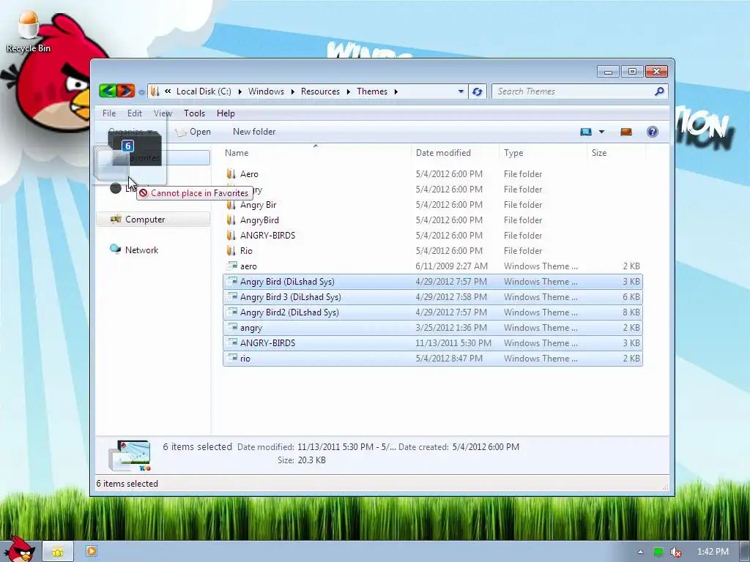Select the aero theme file

click(433, 266)
